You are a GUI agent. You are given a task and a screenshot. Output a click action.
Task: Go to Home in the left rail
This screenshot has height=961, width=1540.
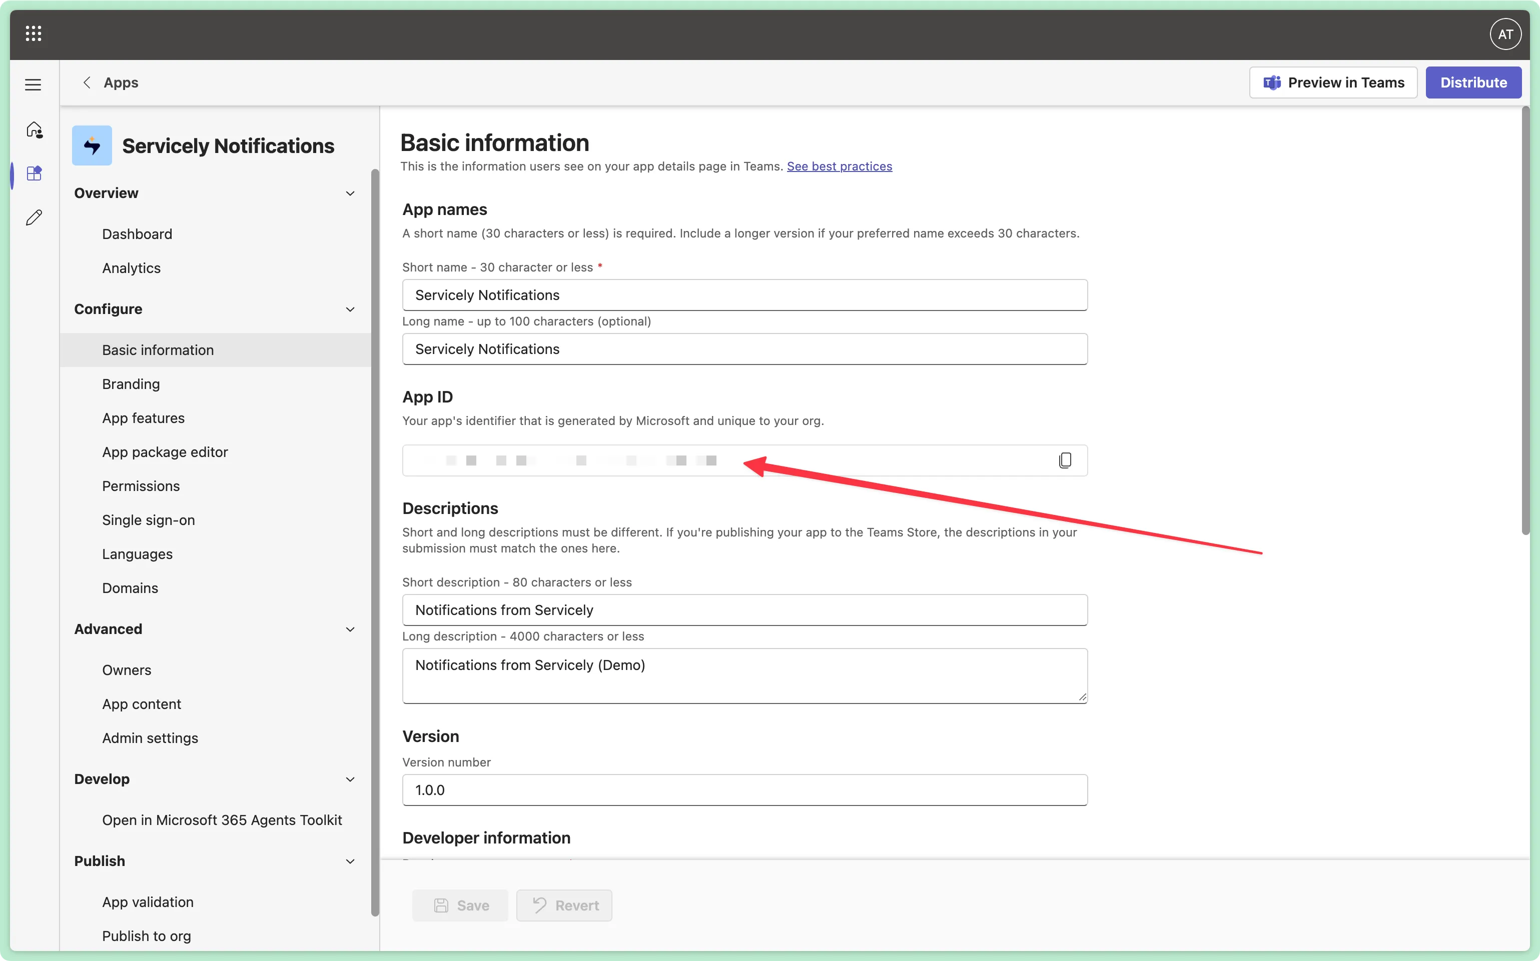point(35,130)
